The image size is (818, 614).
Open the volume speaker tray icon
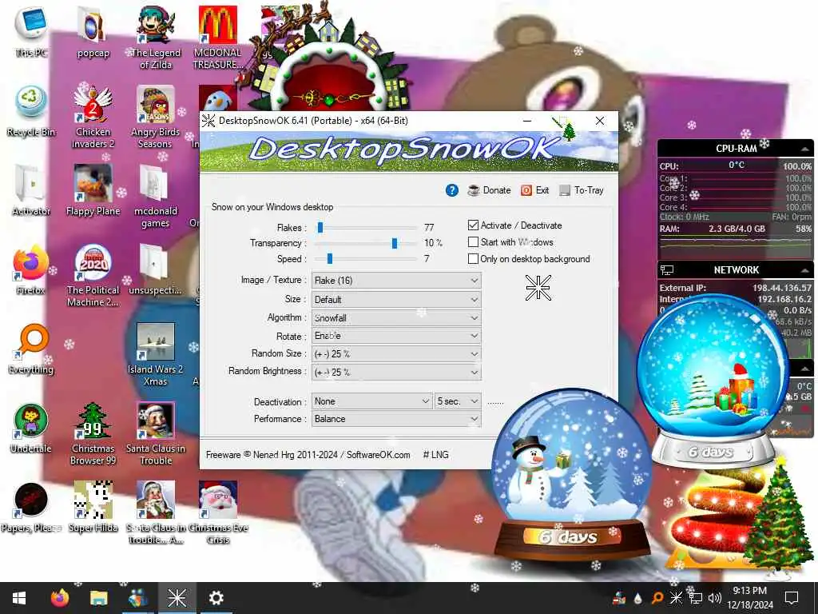pyautogui.click(x=715, y=598)
